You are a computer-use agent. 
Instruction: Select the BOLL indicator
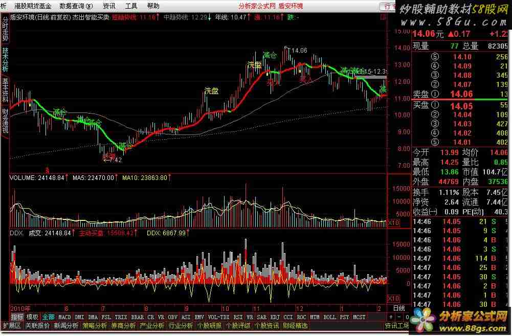click(x=330, y=317)
